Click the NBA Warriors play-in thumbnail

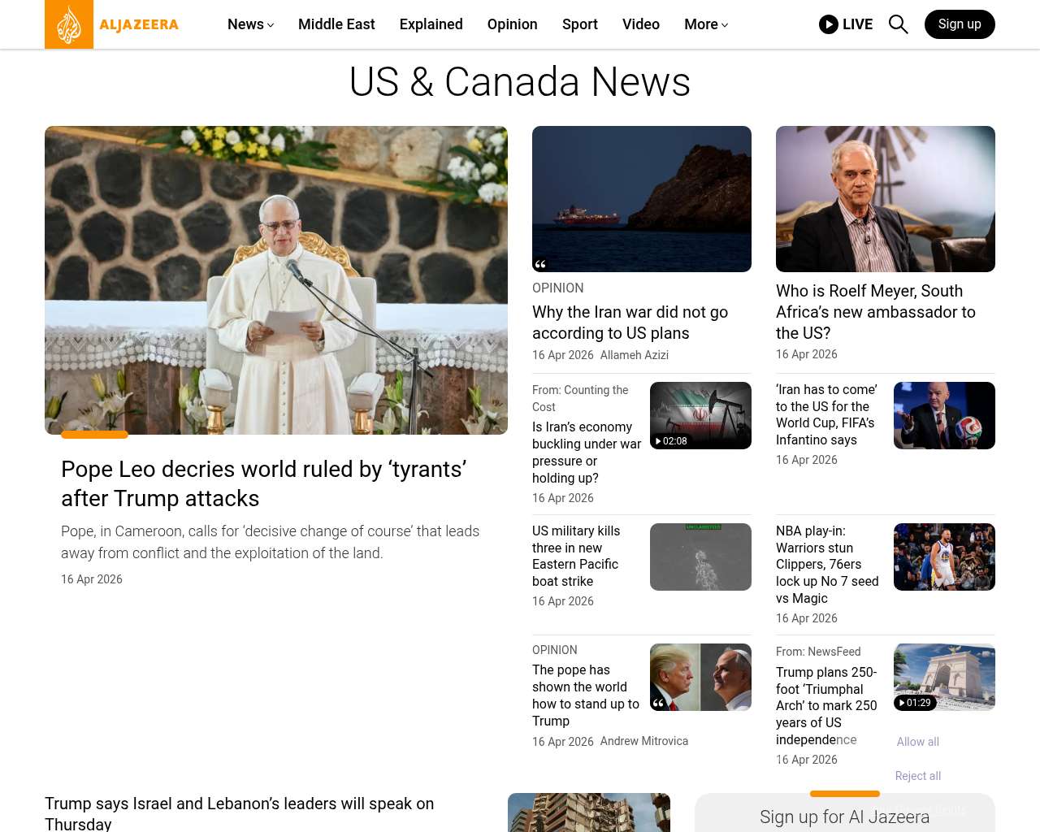[944, 557]
